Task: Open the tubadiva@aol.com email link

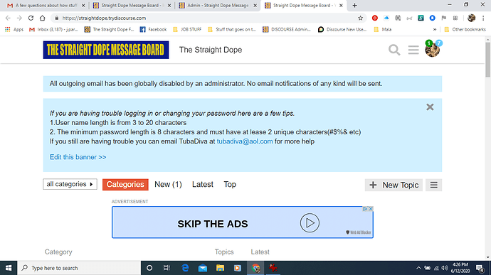Action: point(245,141)
